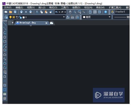Open the 视图(V) menu
132x105 pixels.
pos(31,8)
